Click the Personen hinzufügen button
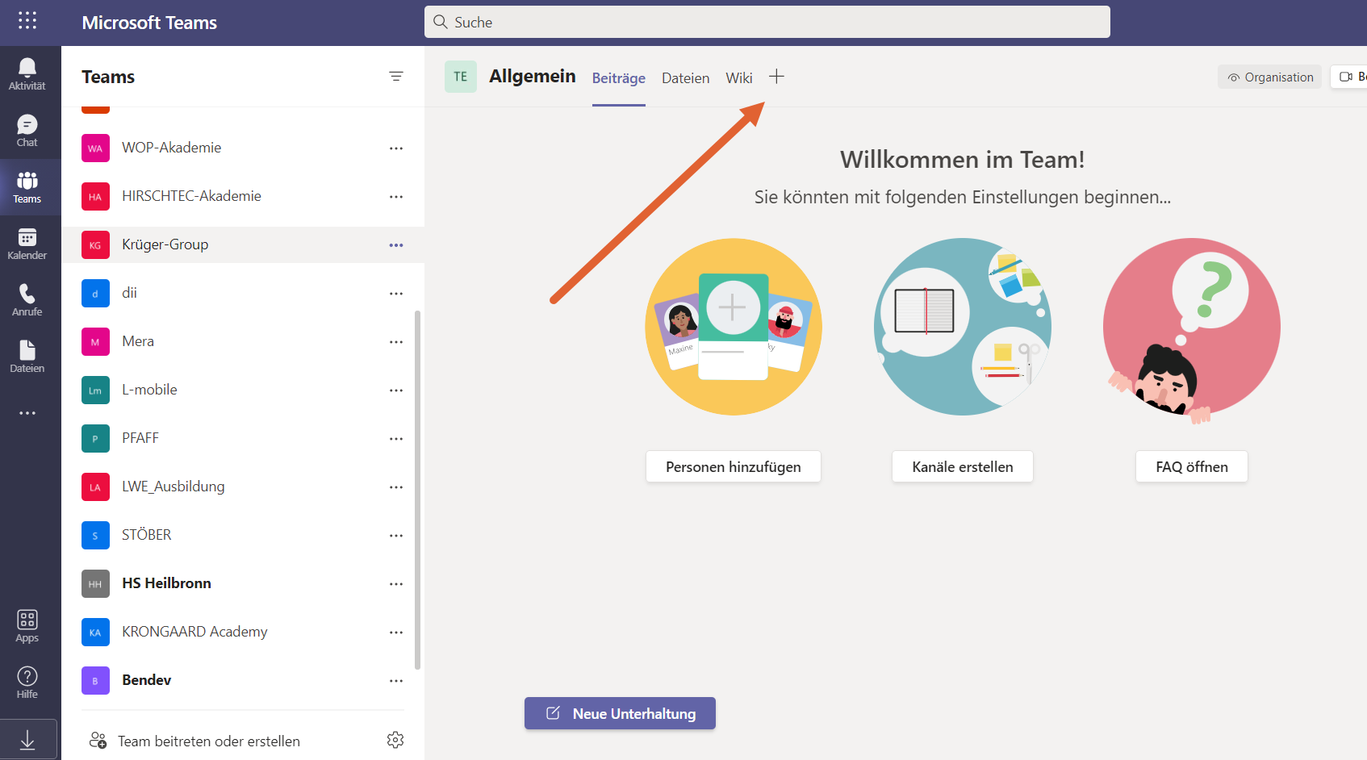 point(733,467)
